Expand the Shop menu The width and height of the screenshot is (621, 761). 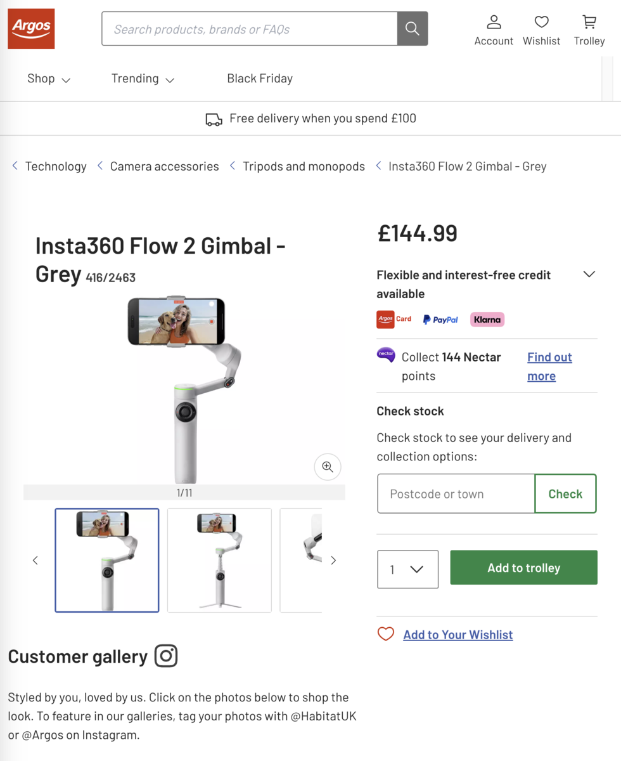click(x=49, y=79)
